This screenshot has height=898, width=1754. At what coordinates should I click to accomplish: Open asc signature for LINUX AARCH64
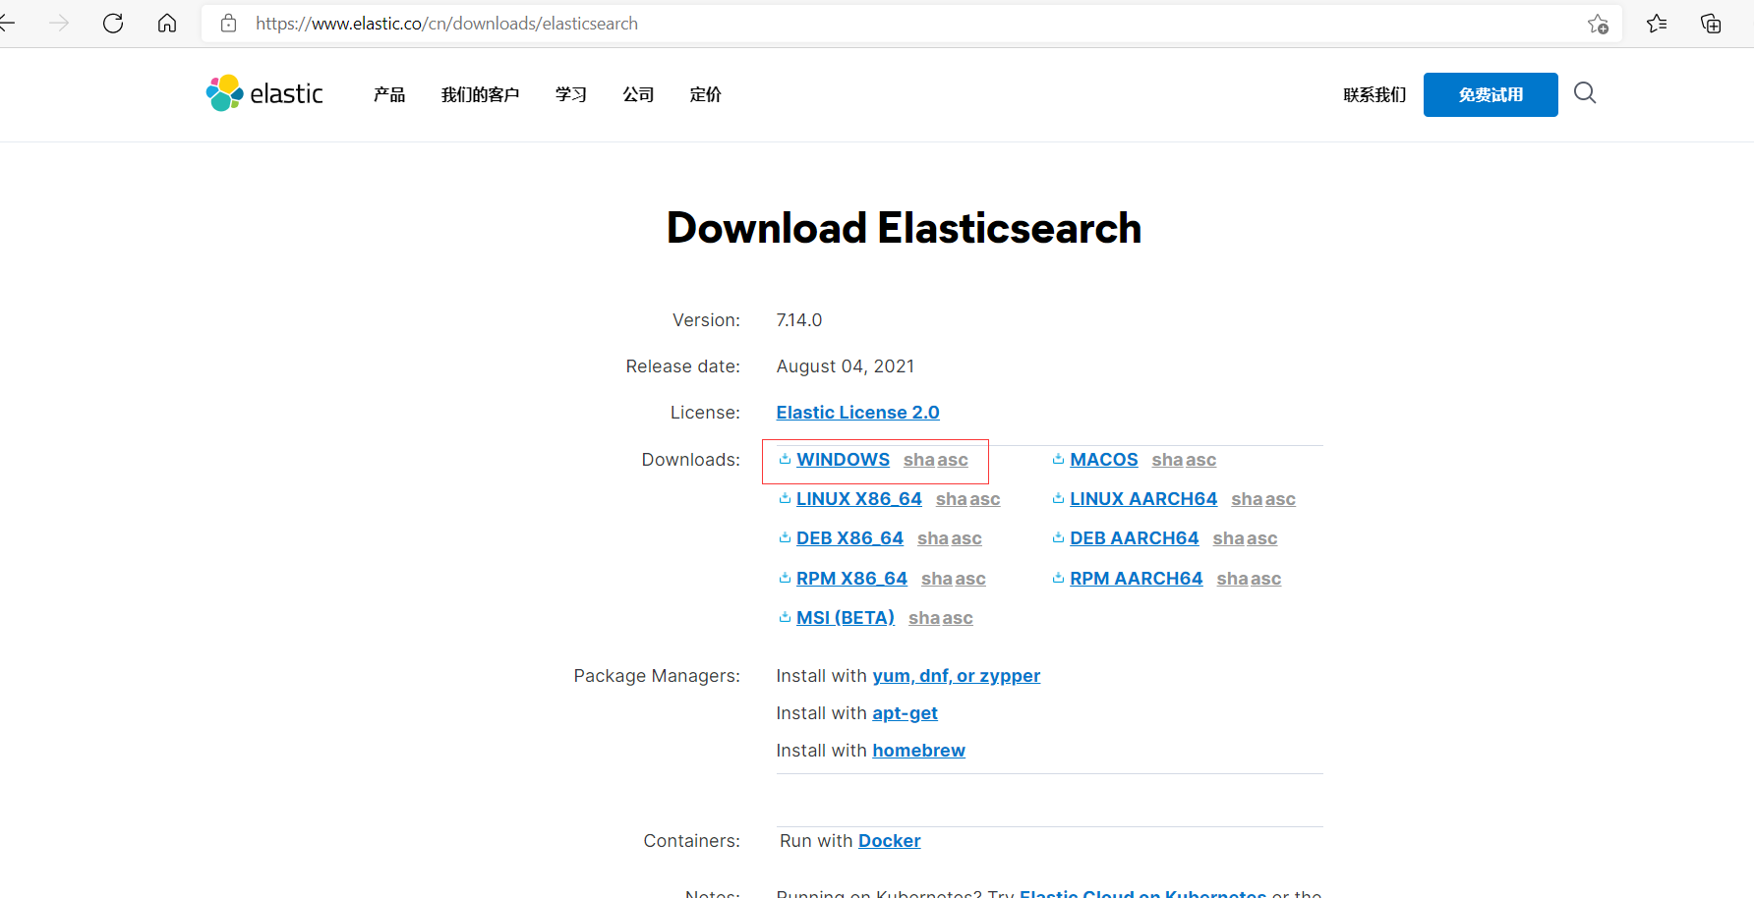[1280, 499]
